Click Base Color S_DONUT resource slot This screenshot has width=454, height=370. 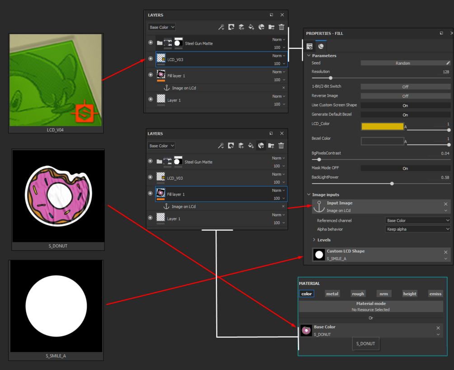tap(371, 330)
